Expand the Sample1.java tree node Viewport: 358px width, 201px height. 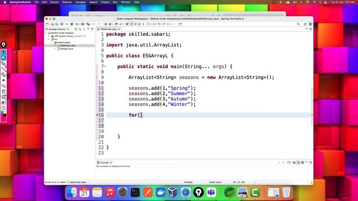[55, 49]
